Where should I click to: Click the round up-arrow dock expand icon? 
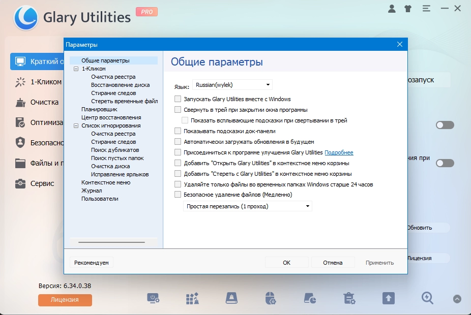coord(457,299)
